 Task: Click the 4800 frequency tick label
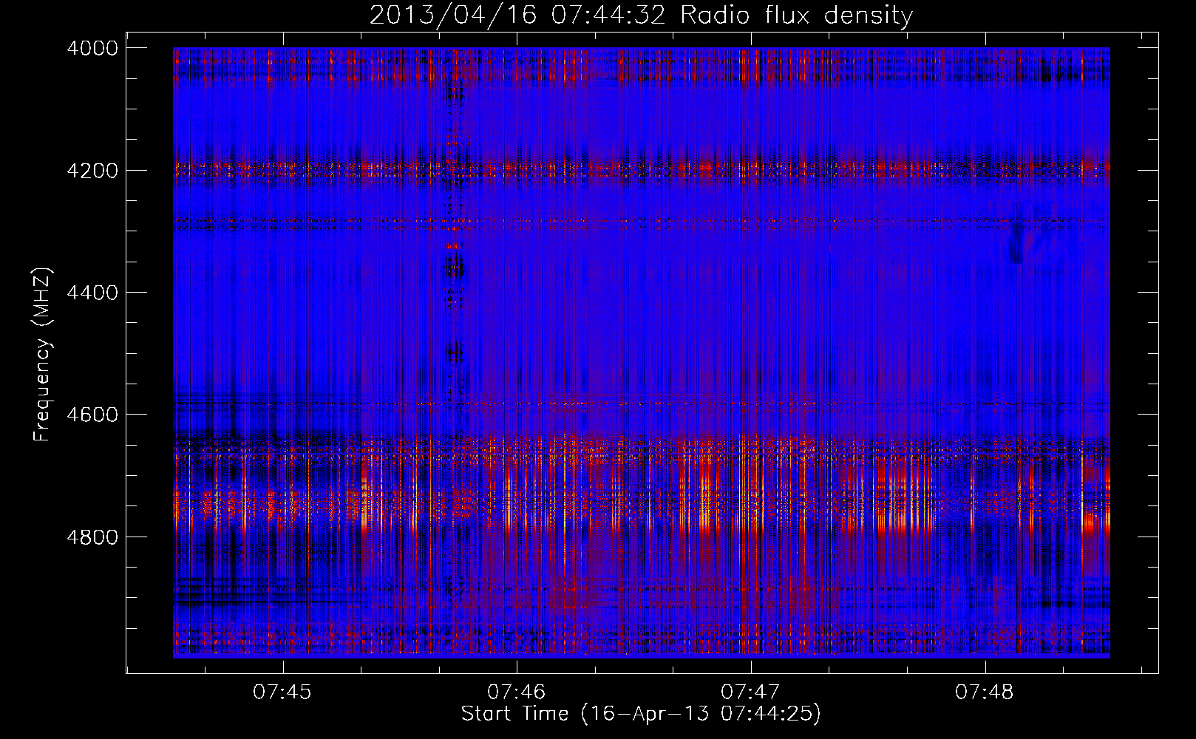point(92,537)
